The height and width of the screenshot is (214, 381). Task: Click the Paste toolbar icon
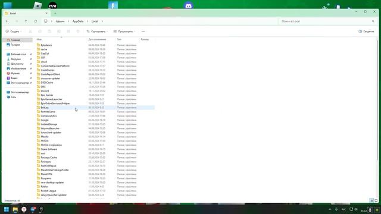click(x=49, y=32)
